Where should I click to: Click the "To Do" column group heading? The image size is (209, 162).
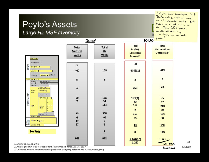(x=148, y=40)
